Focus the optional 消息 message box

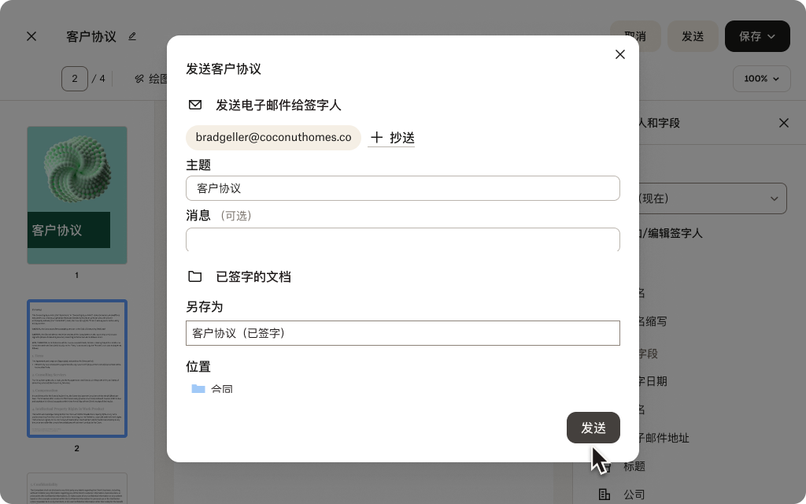point(402,239)
